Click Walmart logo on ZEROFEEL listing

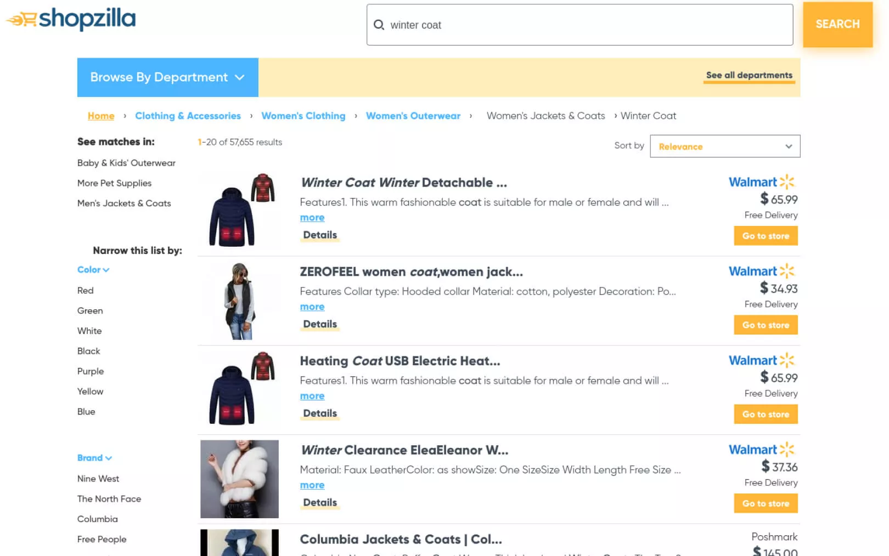pos(762,271)
